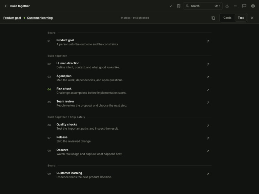
Task: Select the Observe step title
Action: tap(62, 150)
